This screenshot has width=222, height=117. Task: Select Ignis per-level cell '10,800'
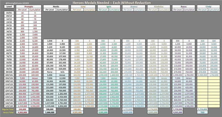coord(103,50)
